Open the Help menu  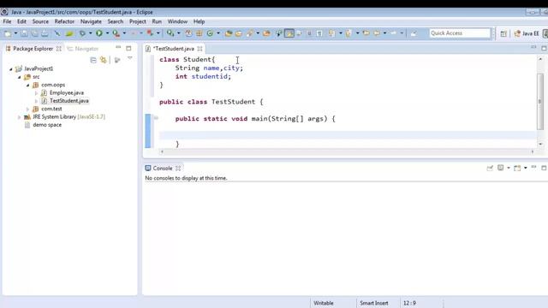pos(199,21)
